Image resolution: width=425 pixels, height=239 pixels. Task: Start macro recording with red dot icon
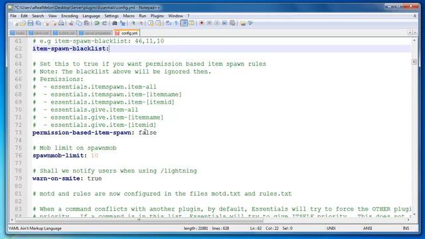[201, 23]
